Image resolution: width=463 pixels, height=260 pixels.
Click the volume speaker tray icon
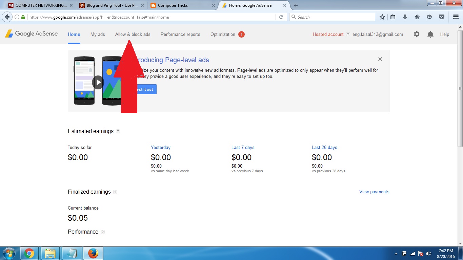click(429, 254)
